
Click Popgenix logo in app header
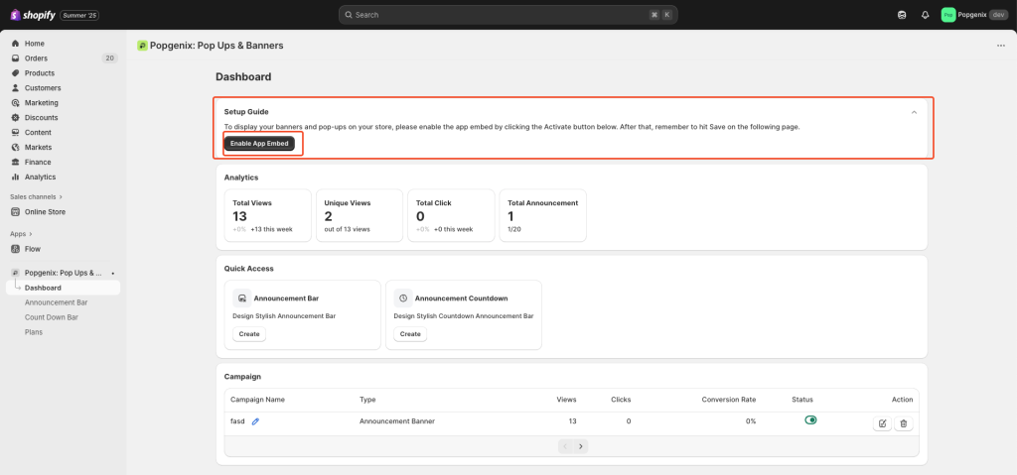[x=142, y=46]
